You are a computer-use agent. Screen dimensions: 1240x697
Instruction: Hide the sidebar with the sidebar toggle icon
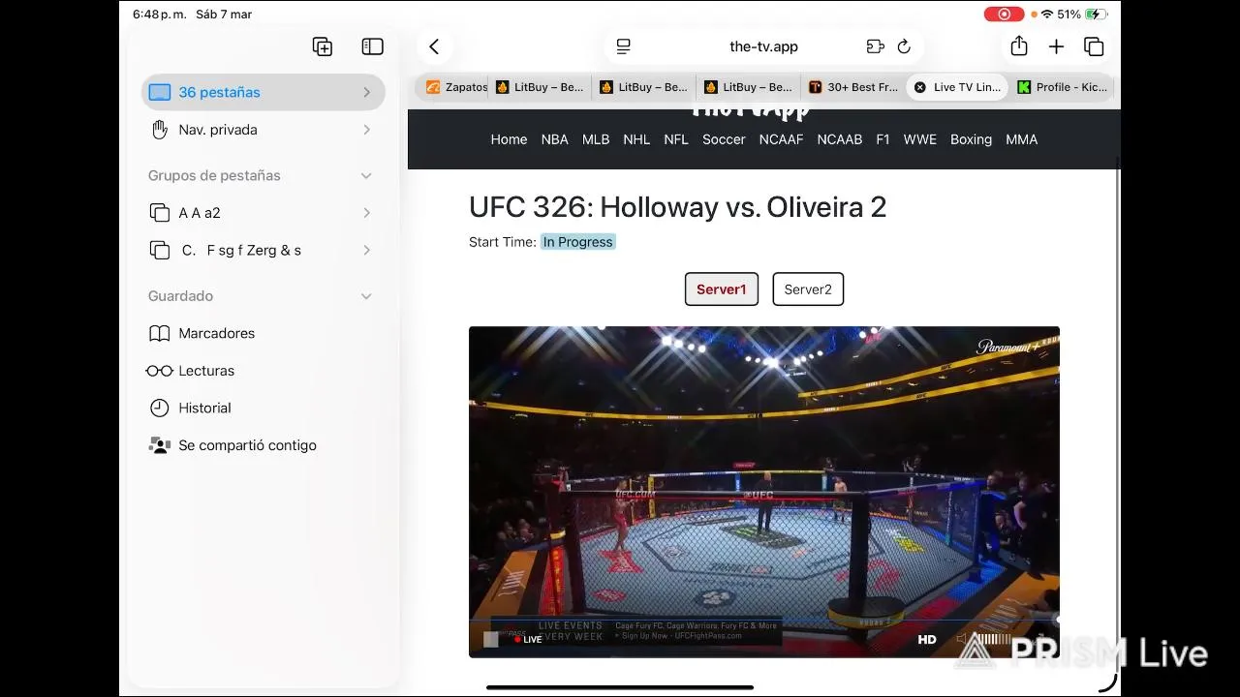click(373, 46)
